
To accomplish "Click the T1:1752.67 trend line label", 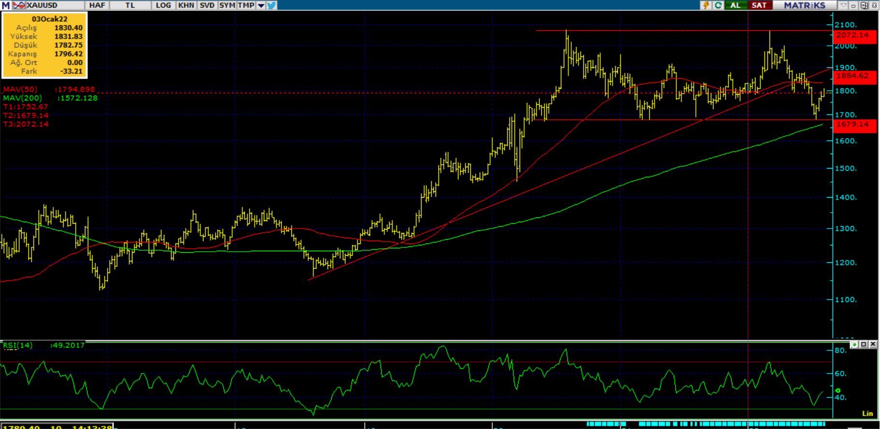I will pos(26,107).
